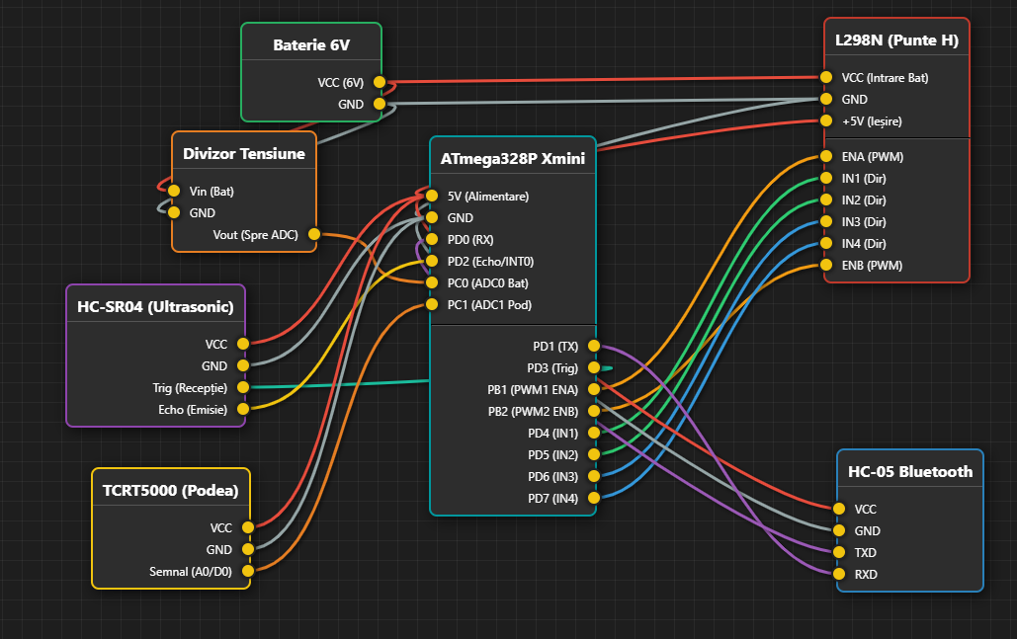This screenshot has height=639, width=1017.
Task: Click the PD1 (TX) output pin
Action: pos(593,346)
